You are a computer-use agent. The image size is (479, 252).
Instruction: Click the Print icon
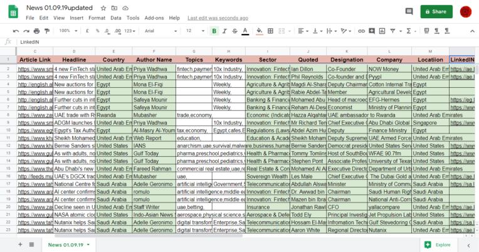[x=36, y=31]
